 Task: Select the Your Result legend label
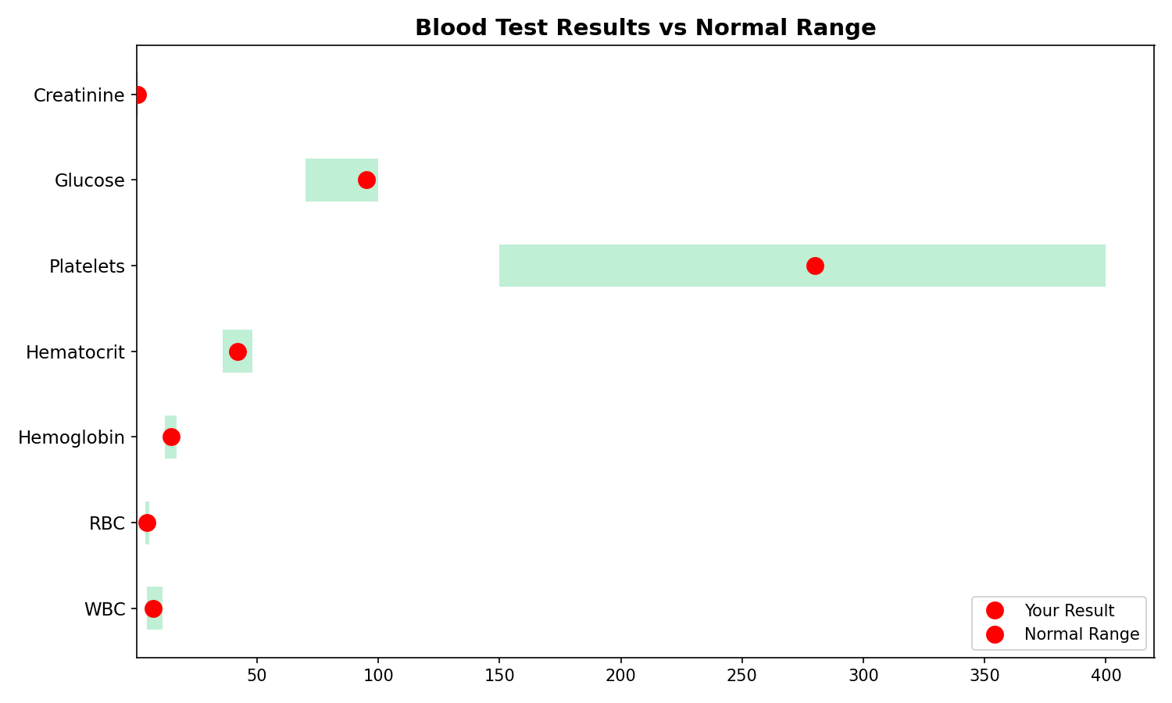1069,611
